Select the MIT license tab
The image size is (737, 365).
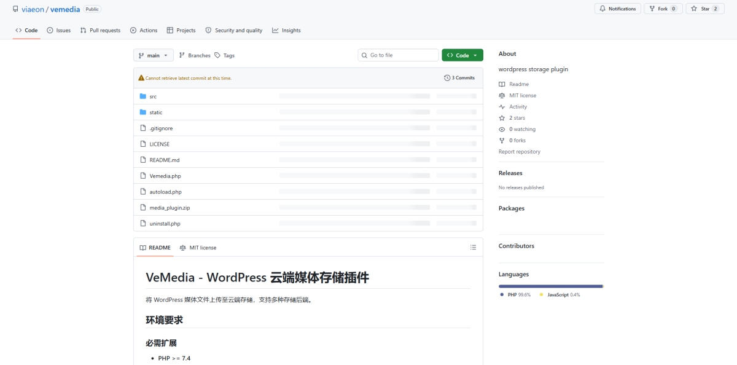click(x=198, y=248)
